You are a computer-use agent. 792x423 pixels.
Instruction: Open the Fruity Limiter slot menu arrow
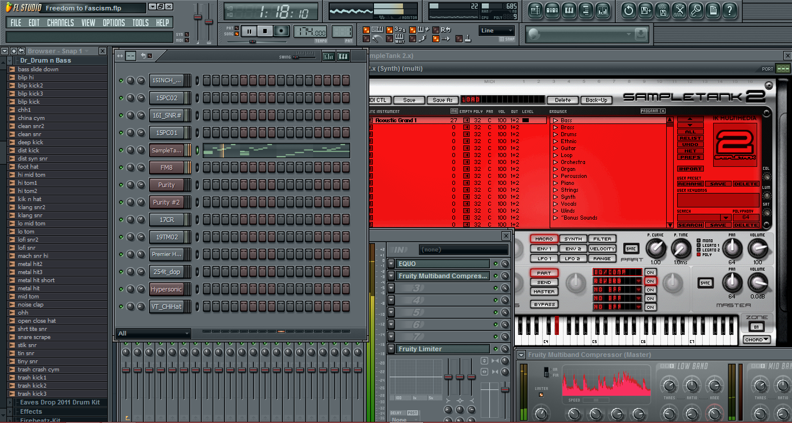[391, 349]
